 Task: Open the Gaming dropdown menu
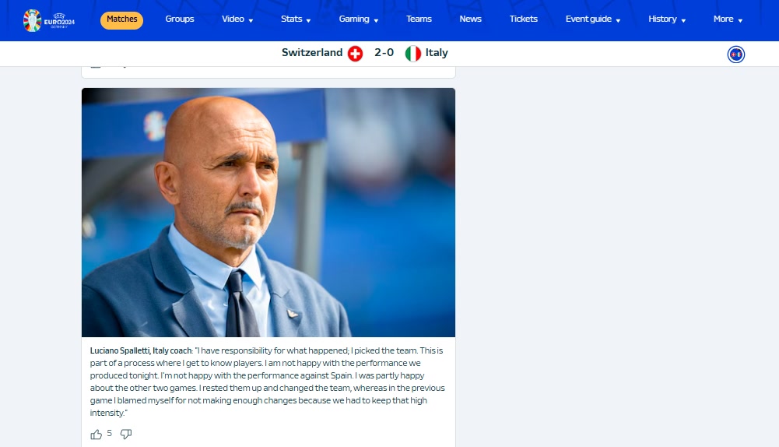click(x=359, y=19)
